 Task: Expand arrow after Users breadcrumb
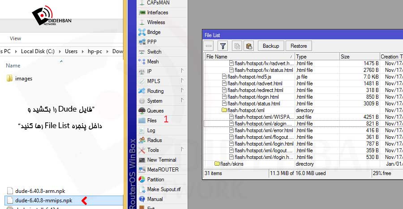(83, 51)
